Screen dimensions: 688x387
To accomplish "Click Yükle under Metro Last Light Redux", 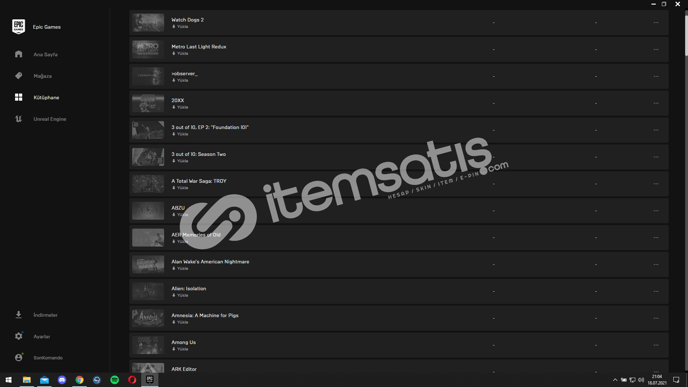I will pos(180,53).
